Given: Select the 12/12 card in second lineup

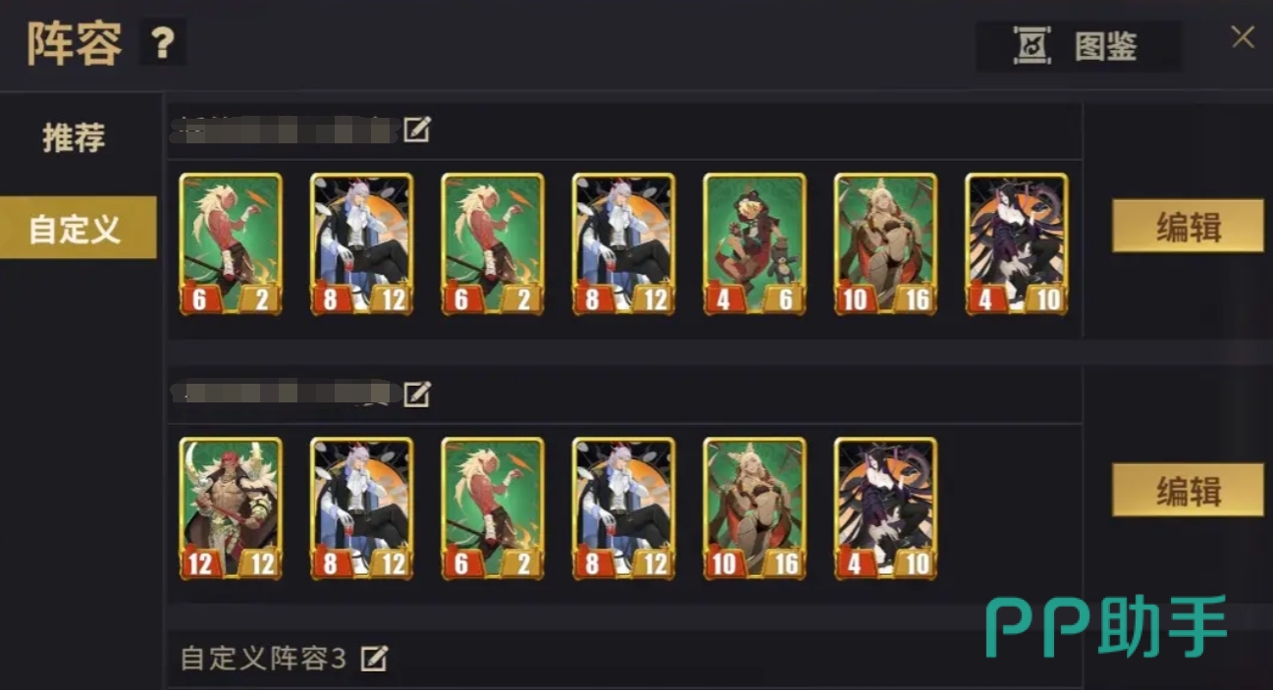Looking at the screenshot, I should pos(231,508).
